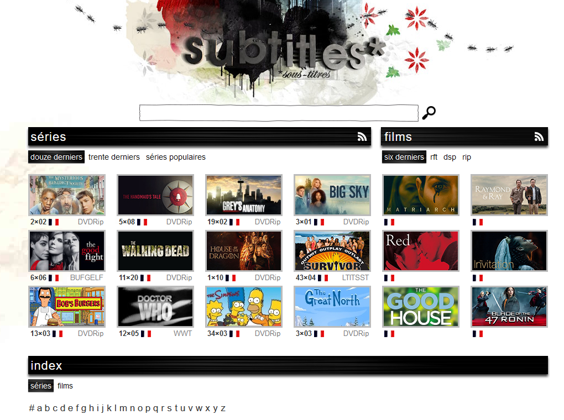Click the 13×03 episode link
564x420 pixels.
pos(40,334)
